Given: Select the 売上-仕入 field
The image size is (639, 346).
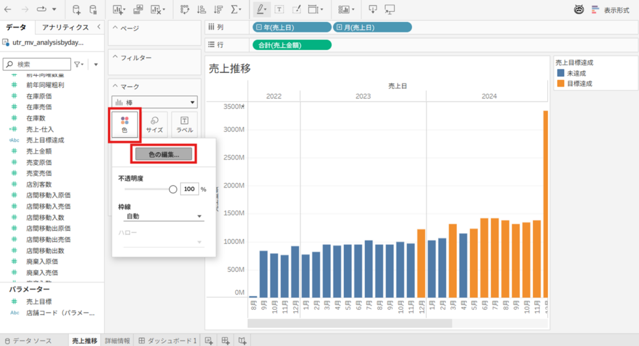Looking at the screenshot, I should (40, 129).
